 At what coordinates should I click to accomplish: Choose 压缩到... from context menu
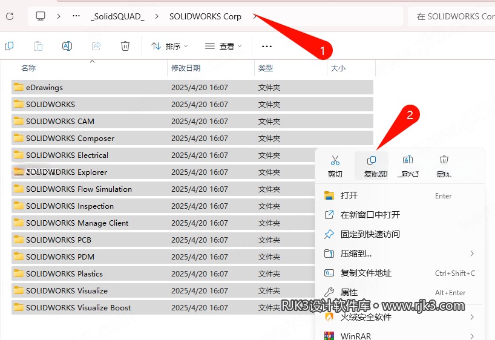pos(399,253)
